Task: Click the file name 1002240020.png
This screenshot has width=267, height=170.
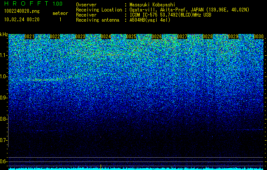Action: 22,11
